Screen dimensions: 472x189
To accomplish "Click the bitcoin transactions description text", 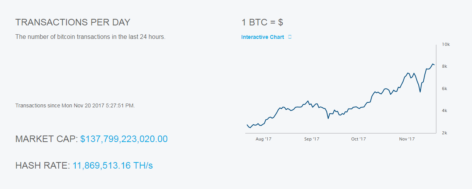I will coord(90,37).
